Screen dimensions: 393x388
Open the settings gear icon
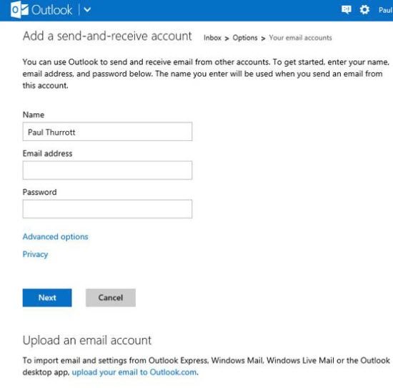pos(364,10)
